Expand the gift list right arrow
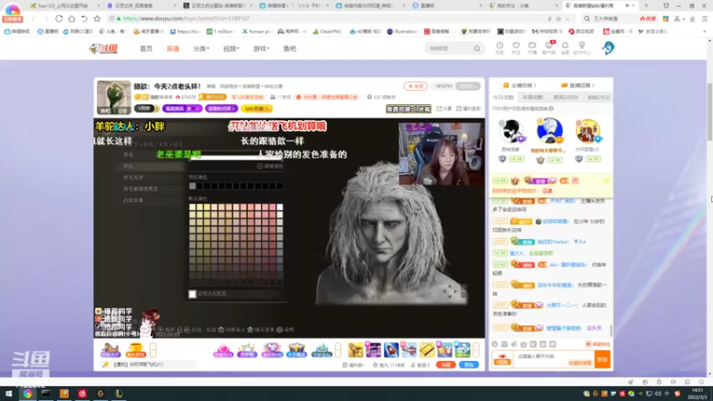Screen dimensions: 713x401 click(476, 350)
